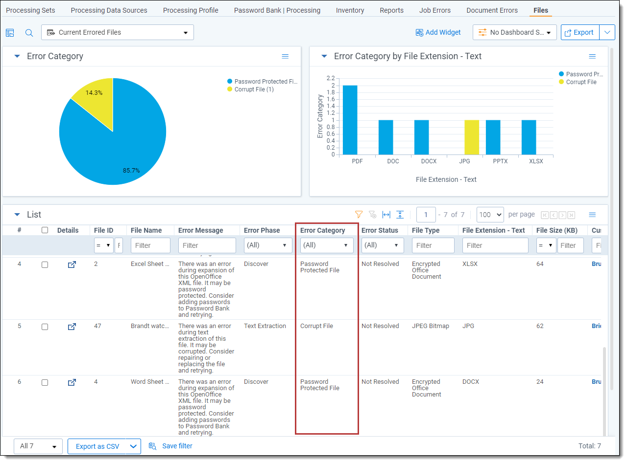
Task: Clear all filters in the List toolbar
Action: coord(372,215)
